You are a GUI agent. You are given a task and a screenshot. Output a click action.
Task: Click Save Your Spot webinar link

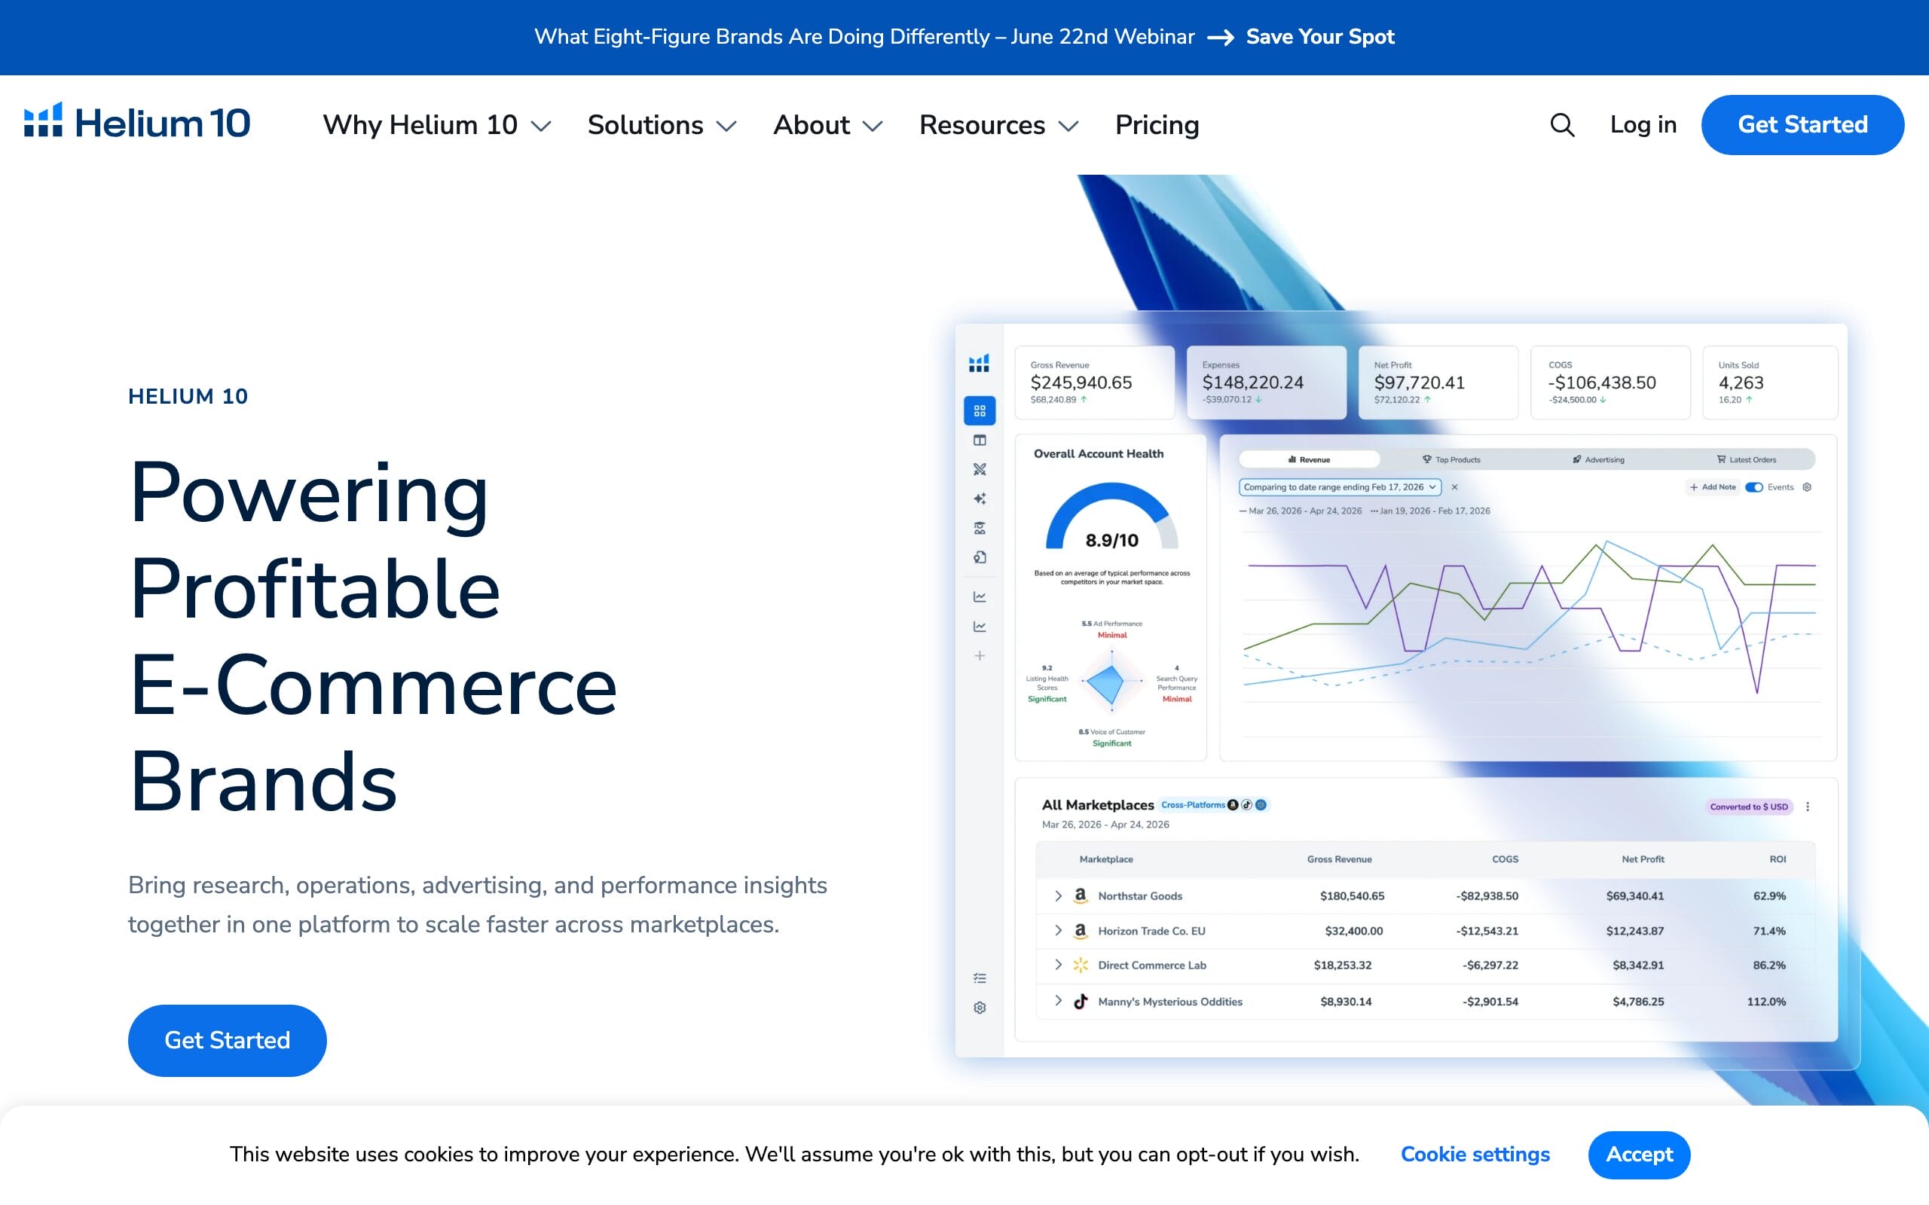pyautogui.click(x=1320, y=37)
